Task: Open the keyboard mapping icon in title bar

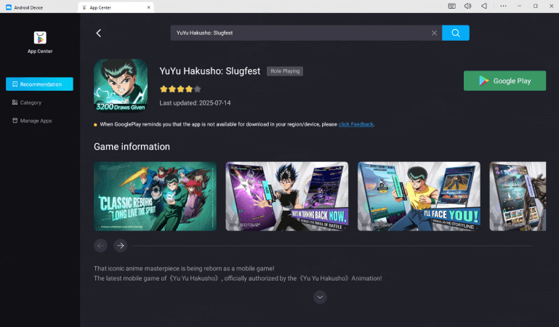Action: [x=451, y=6]
